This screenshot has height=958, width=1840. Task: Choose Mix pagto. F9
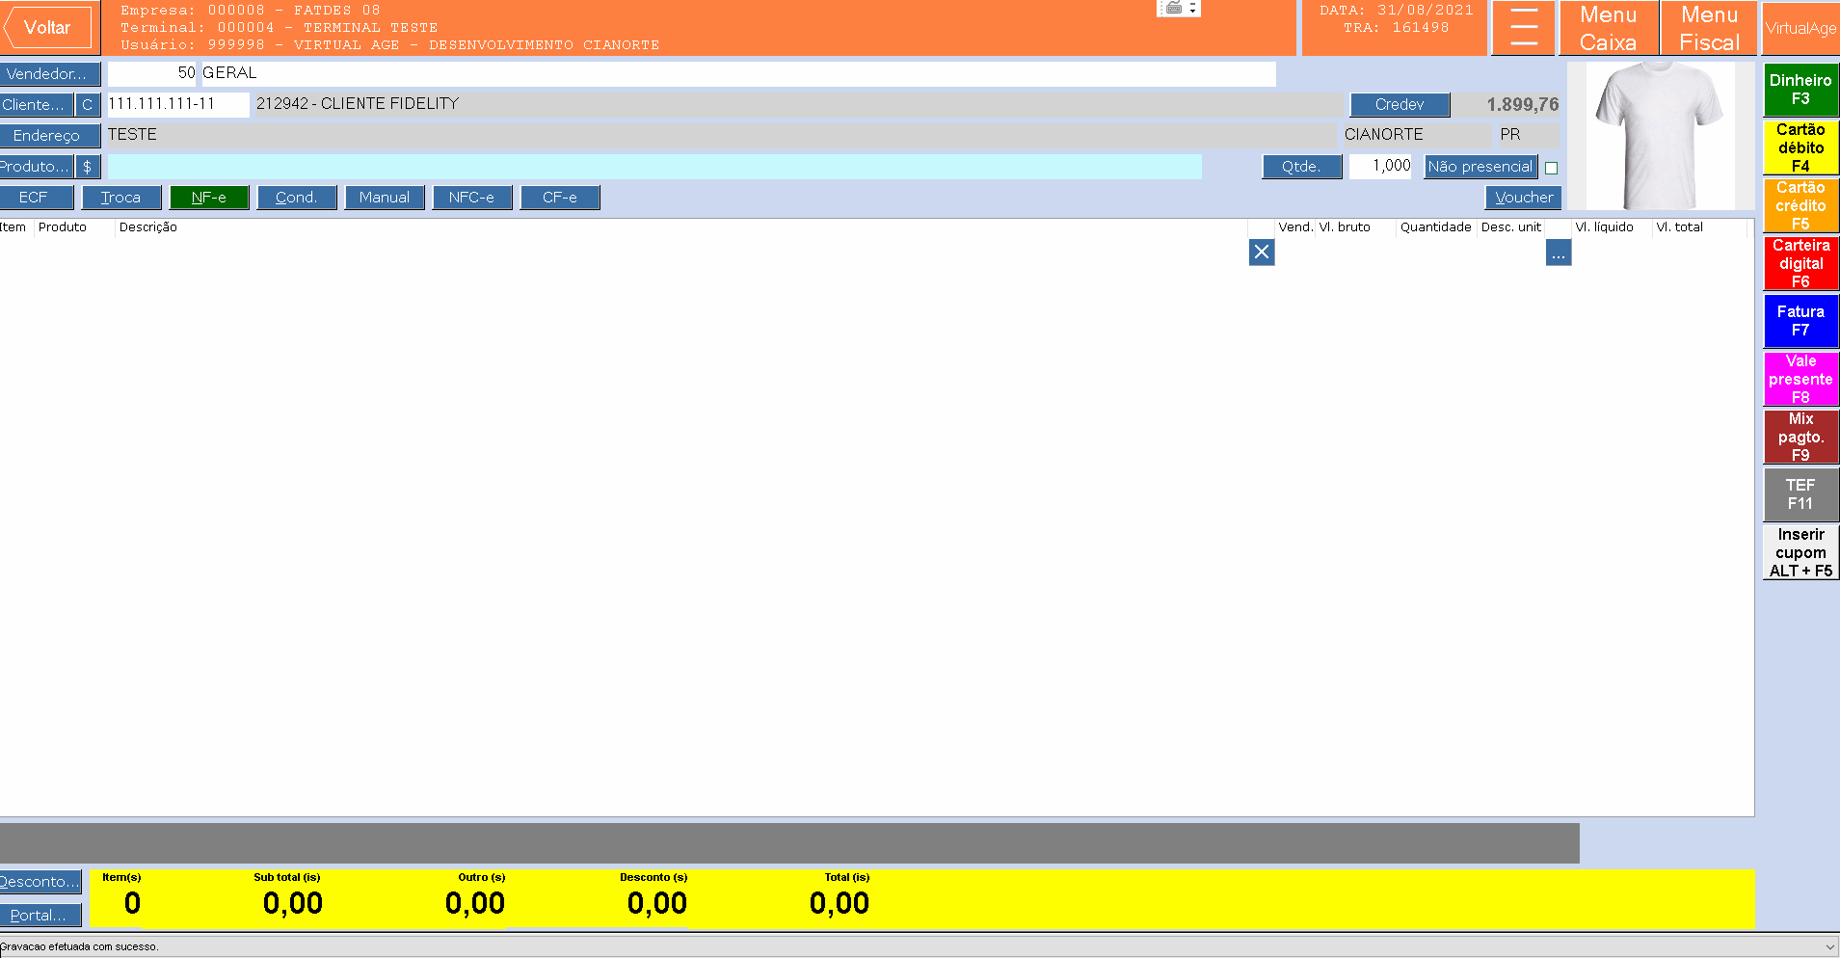click(x=1800, y=437)
